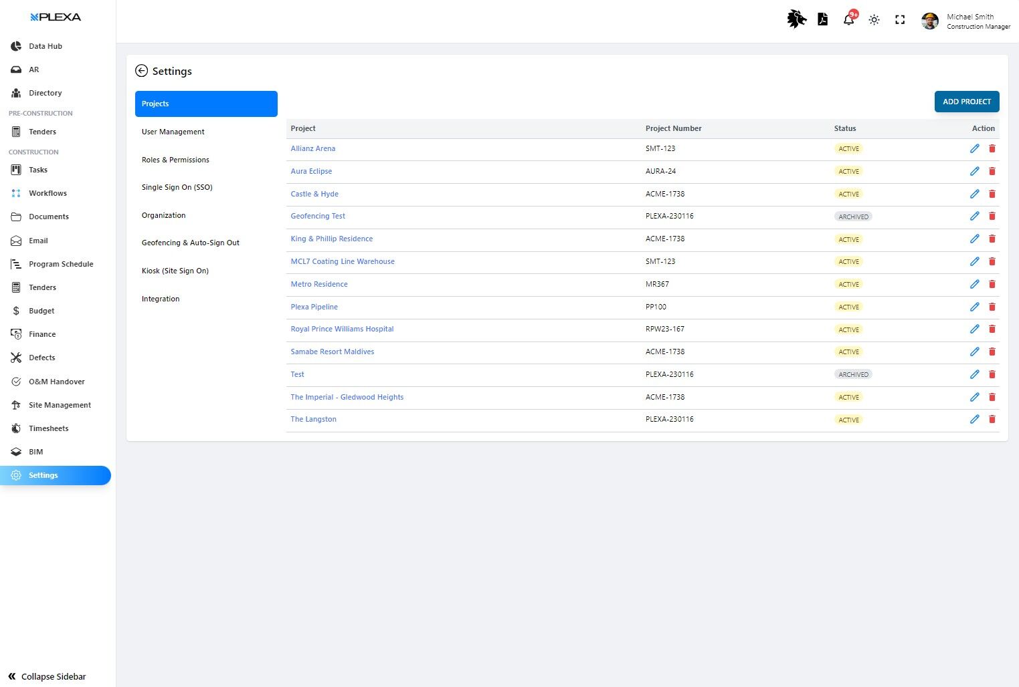
Task: Enter fullscreen mode
Action: click(900, 19)
